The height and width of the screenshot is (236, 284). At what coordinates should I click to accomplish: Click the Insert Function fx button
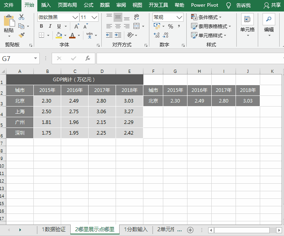coord(88,58)
